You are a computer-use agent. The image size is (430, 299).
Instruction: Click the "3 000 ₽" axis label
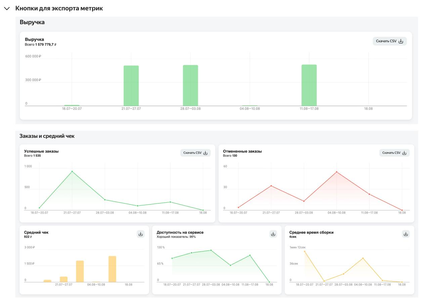pos(30,247)
